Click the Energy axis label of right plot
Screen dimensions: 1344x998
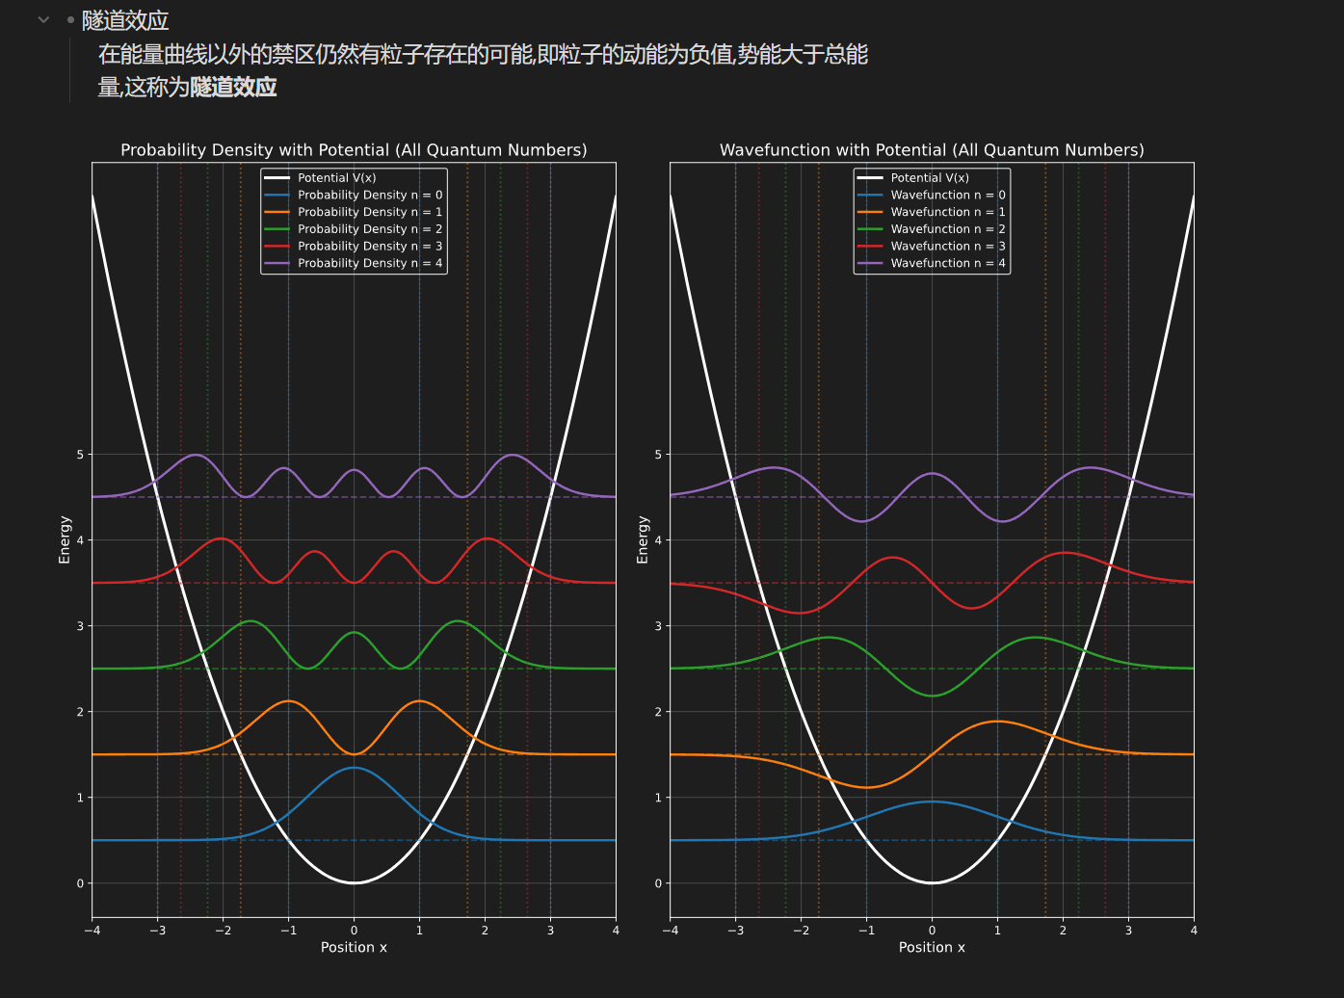[643, 539]
